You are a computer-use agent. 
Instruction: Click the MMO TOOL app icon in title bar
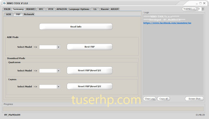[4, 3]
